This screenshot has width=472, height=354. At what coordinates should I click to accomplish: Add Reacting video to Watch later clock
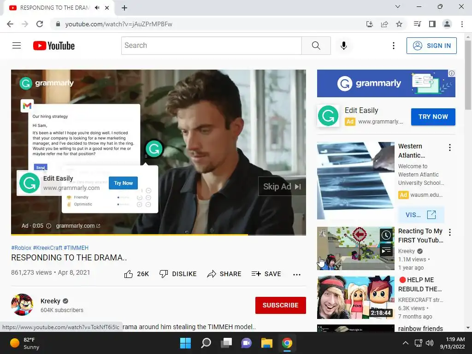(386, 235)
